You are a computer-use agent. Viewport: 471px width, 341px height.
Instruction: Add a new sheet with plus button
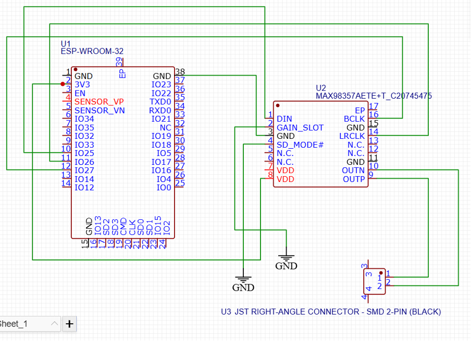click(69, 324)
